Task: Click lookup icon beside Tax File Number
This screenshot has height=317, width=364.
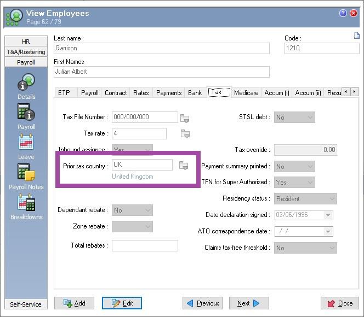Action: [185, 118]
